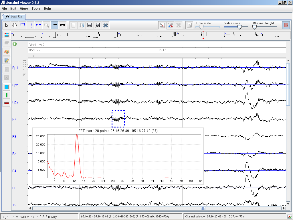Click the Value scale slider
This screenshot has height=220, width=293.
point(239,27)
